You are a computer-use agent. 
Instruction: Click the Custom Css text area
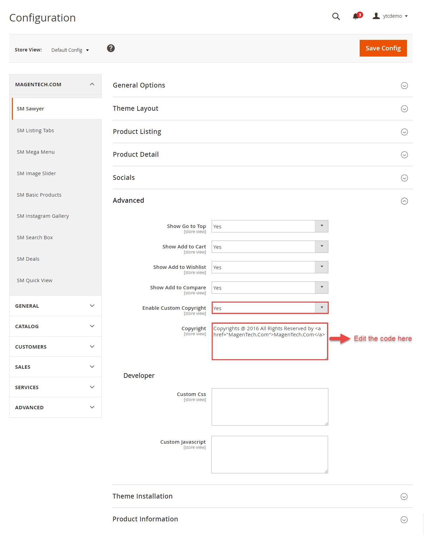(270, 407)
